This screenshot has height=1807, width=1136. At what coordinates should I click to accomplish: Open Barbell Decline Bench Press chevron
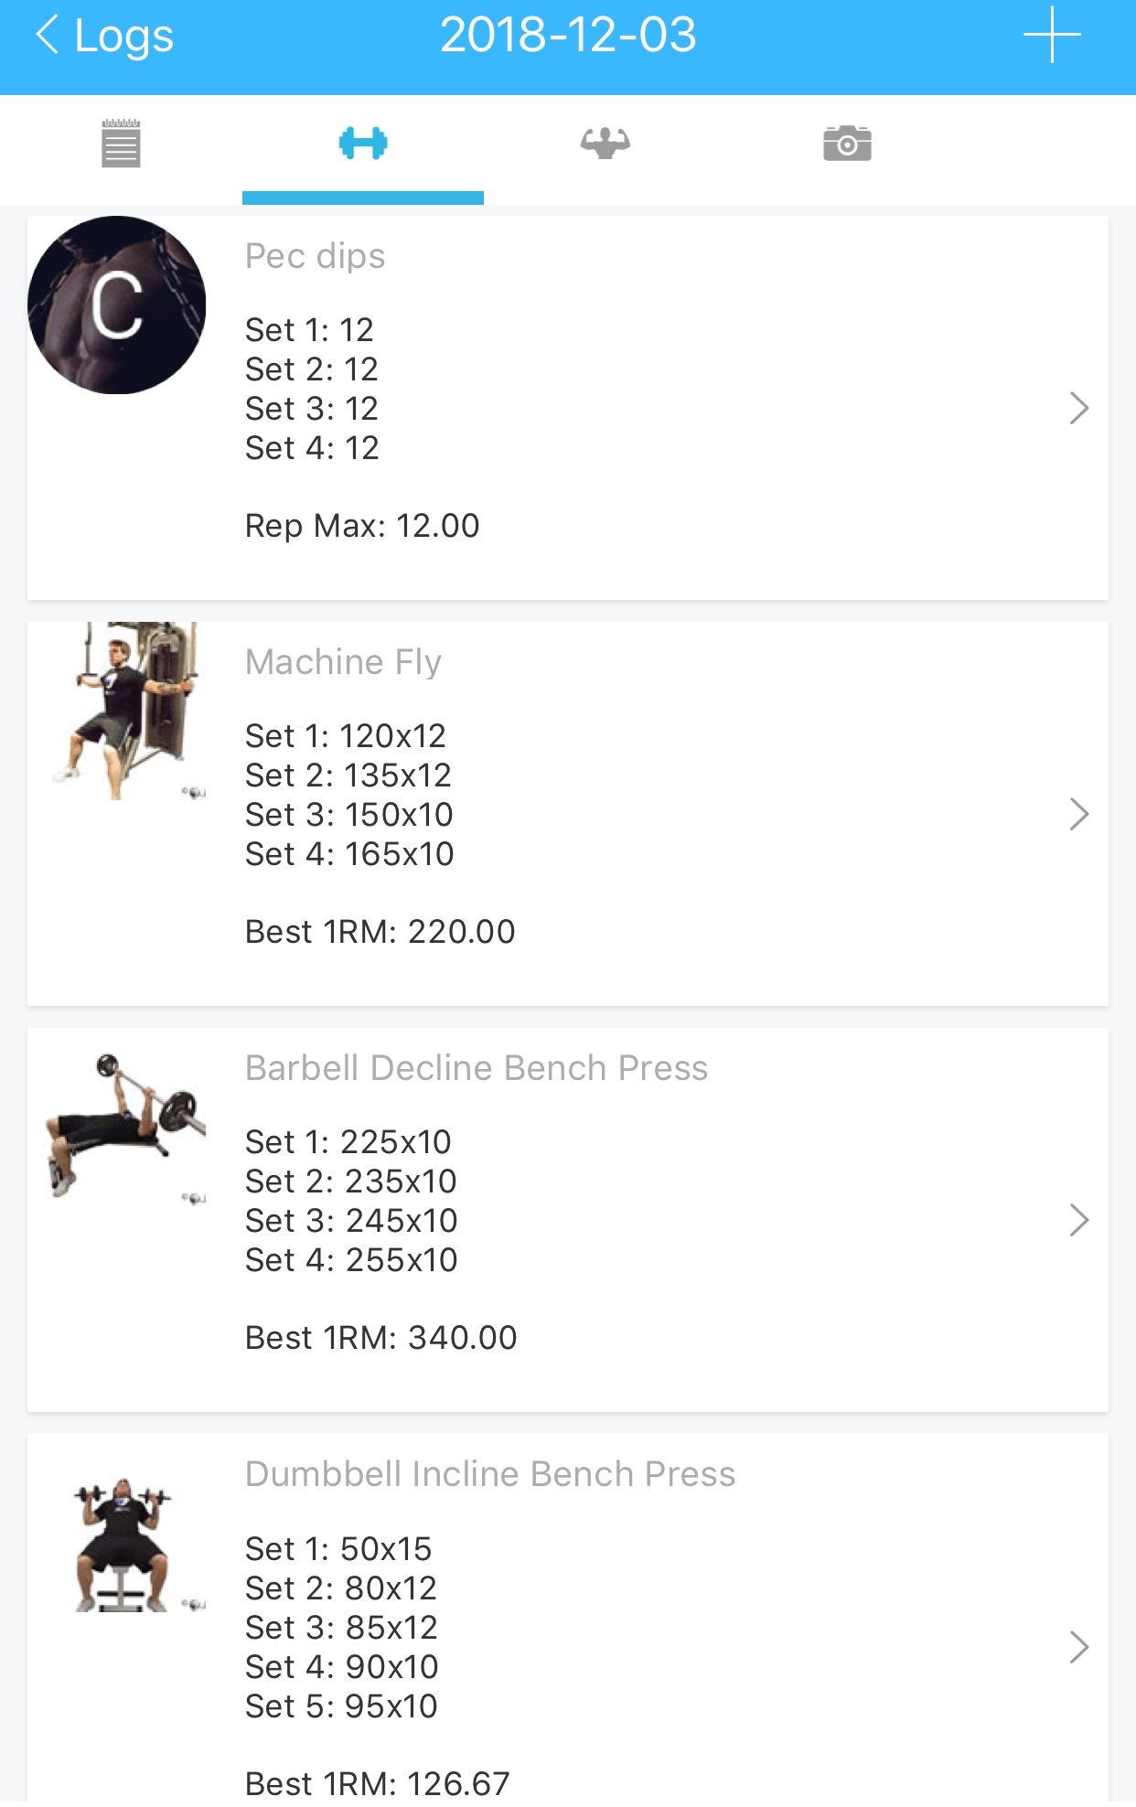pos(1078,1220)
